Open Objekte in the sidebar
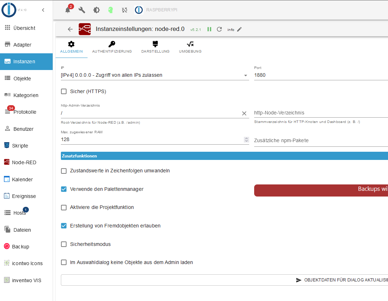The height and width of the screenshot is (301, 388). pyautogui.click(x=26, y=78)
